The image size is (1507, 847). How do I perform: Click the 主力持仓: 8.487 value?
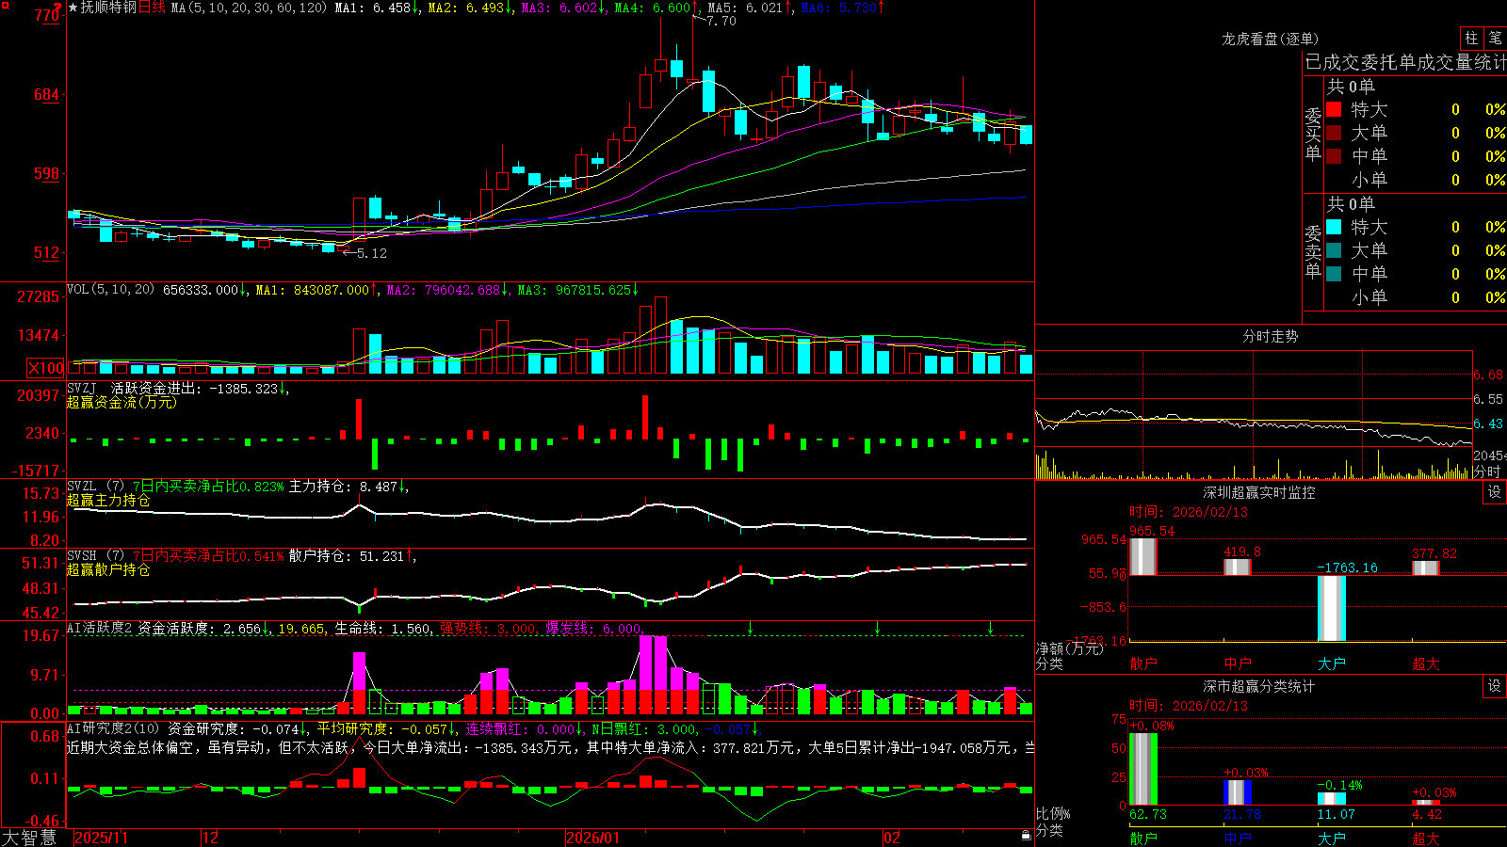pos(343,487)
